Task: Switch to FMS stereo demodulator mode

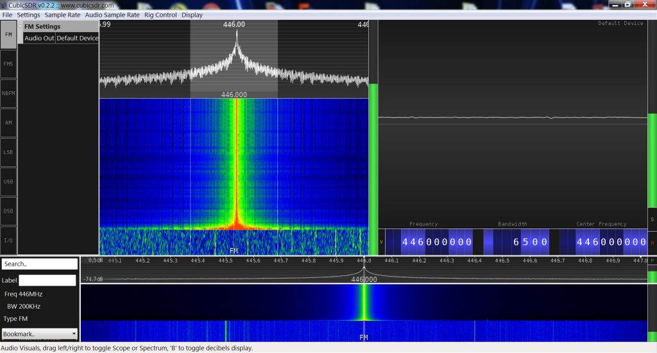Action: (8, 64)
